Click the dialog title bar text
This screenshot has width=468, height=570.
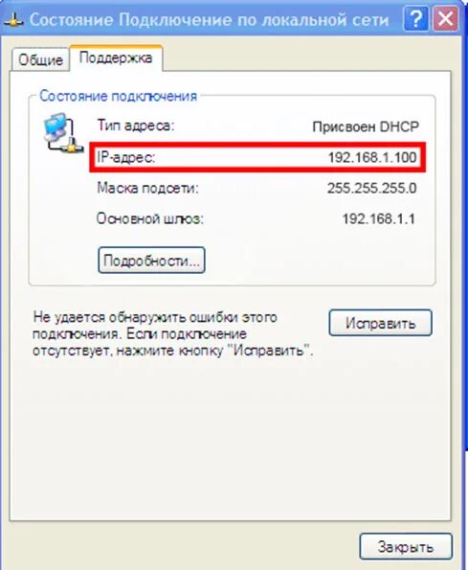[x=210, y=20]
